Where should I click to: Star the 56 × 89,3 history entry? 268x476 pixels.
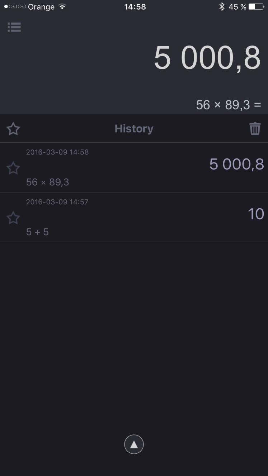point(13,168)
